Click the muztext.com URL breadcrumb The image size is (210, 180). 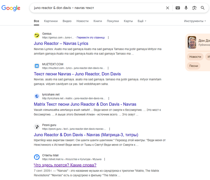tap(73, 68)
